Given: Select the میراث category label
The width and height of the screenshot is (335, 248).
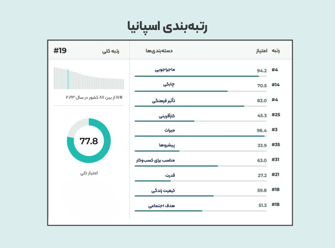Looking at the screenshot, I should coord(169,130).
